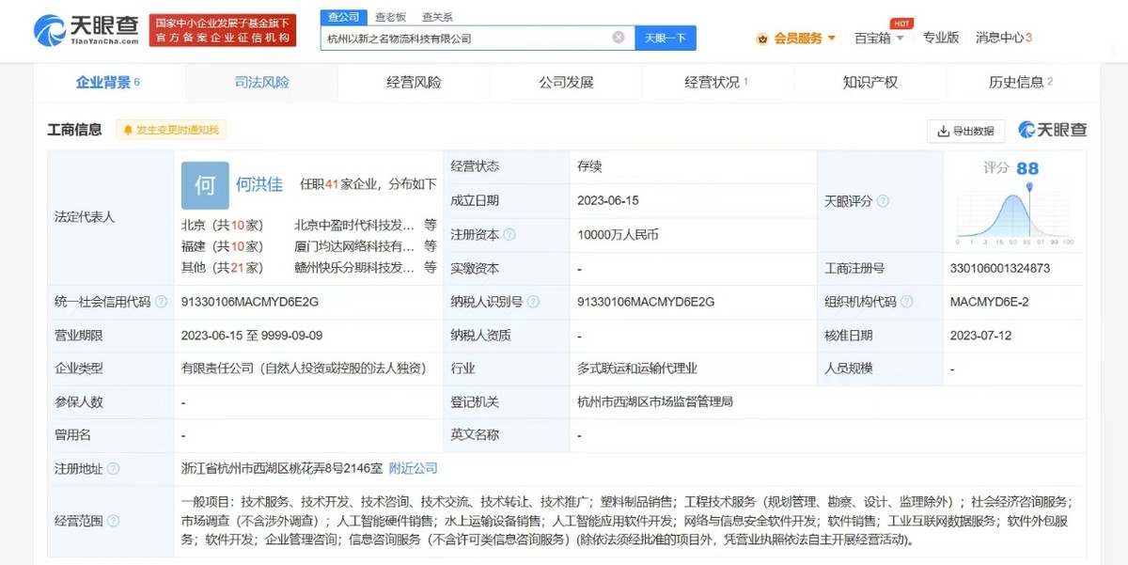Switch to the 知识产权 tab

[869, 83]
